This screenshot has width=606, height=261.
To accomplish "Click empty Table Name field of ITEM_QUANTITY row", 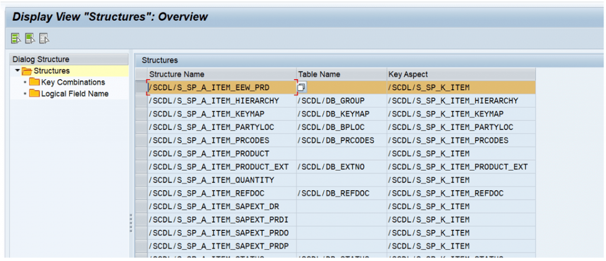I will pos(341,180).
